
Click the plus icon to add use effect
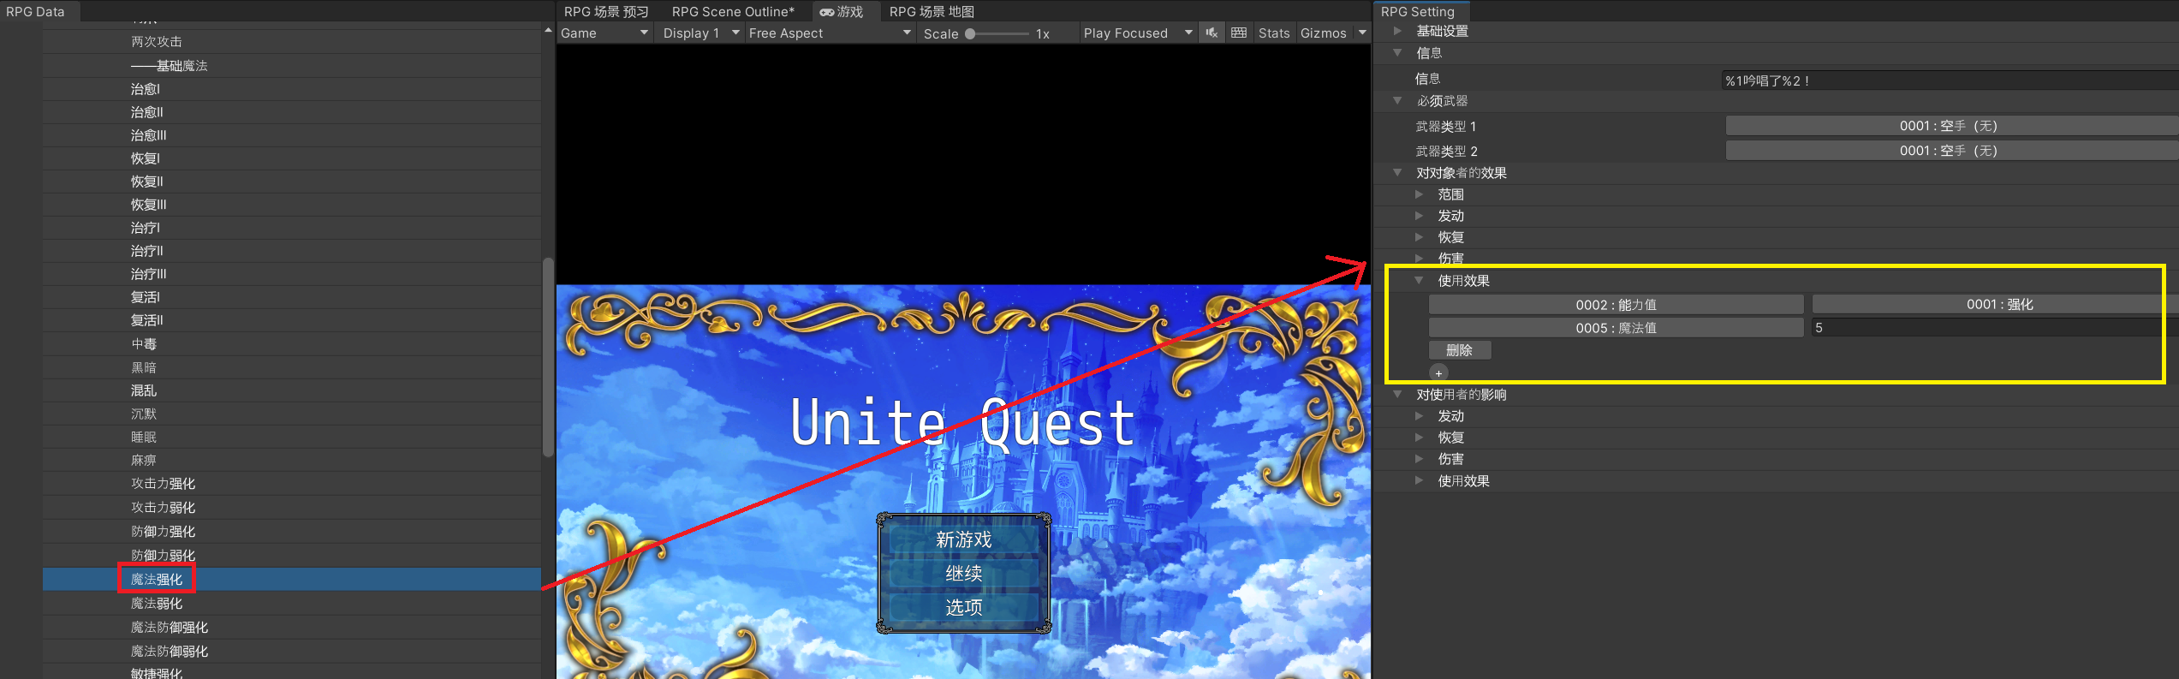coord(1438,373)
